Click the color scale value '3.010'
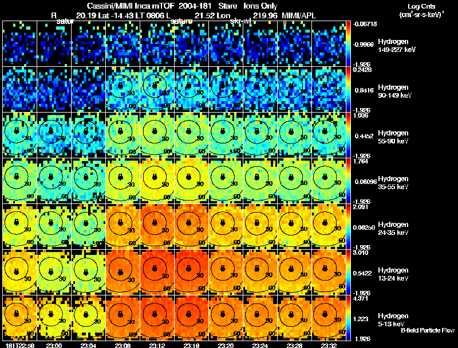The height and width of the screenshot is (348, 458). point(361,253)
